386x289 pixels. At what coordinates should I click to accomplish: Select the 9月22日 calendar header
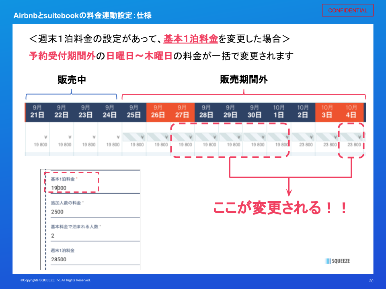click(x=61, y=112)
